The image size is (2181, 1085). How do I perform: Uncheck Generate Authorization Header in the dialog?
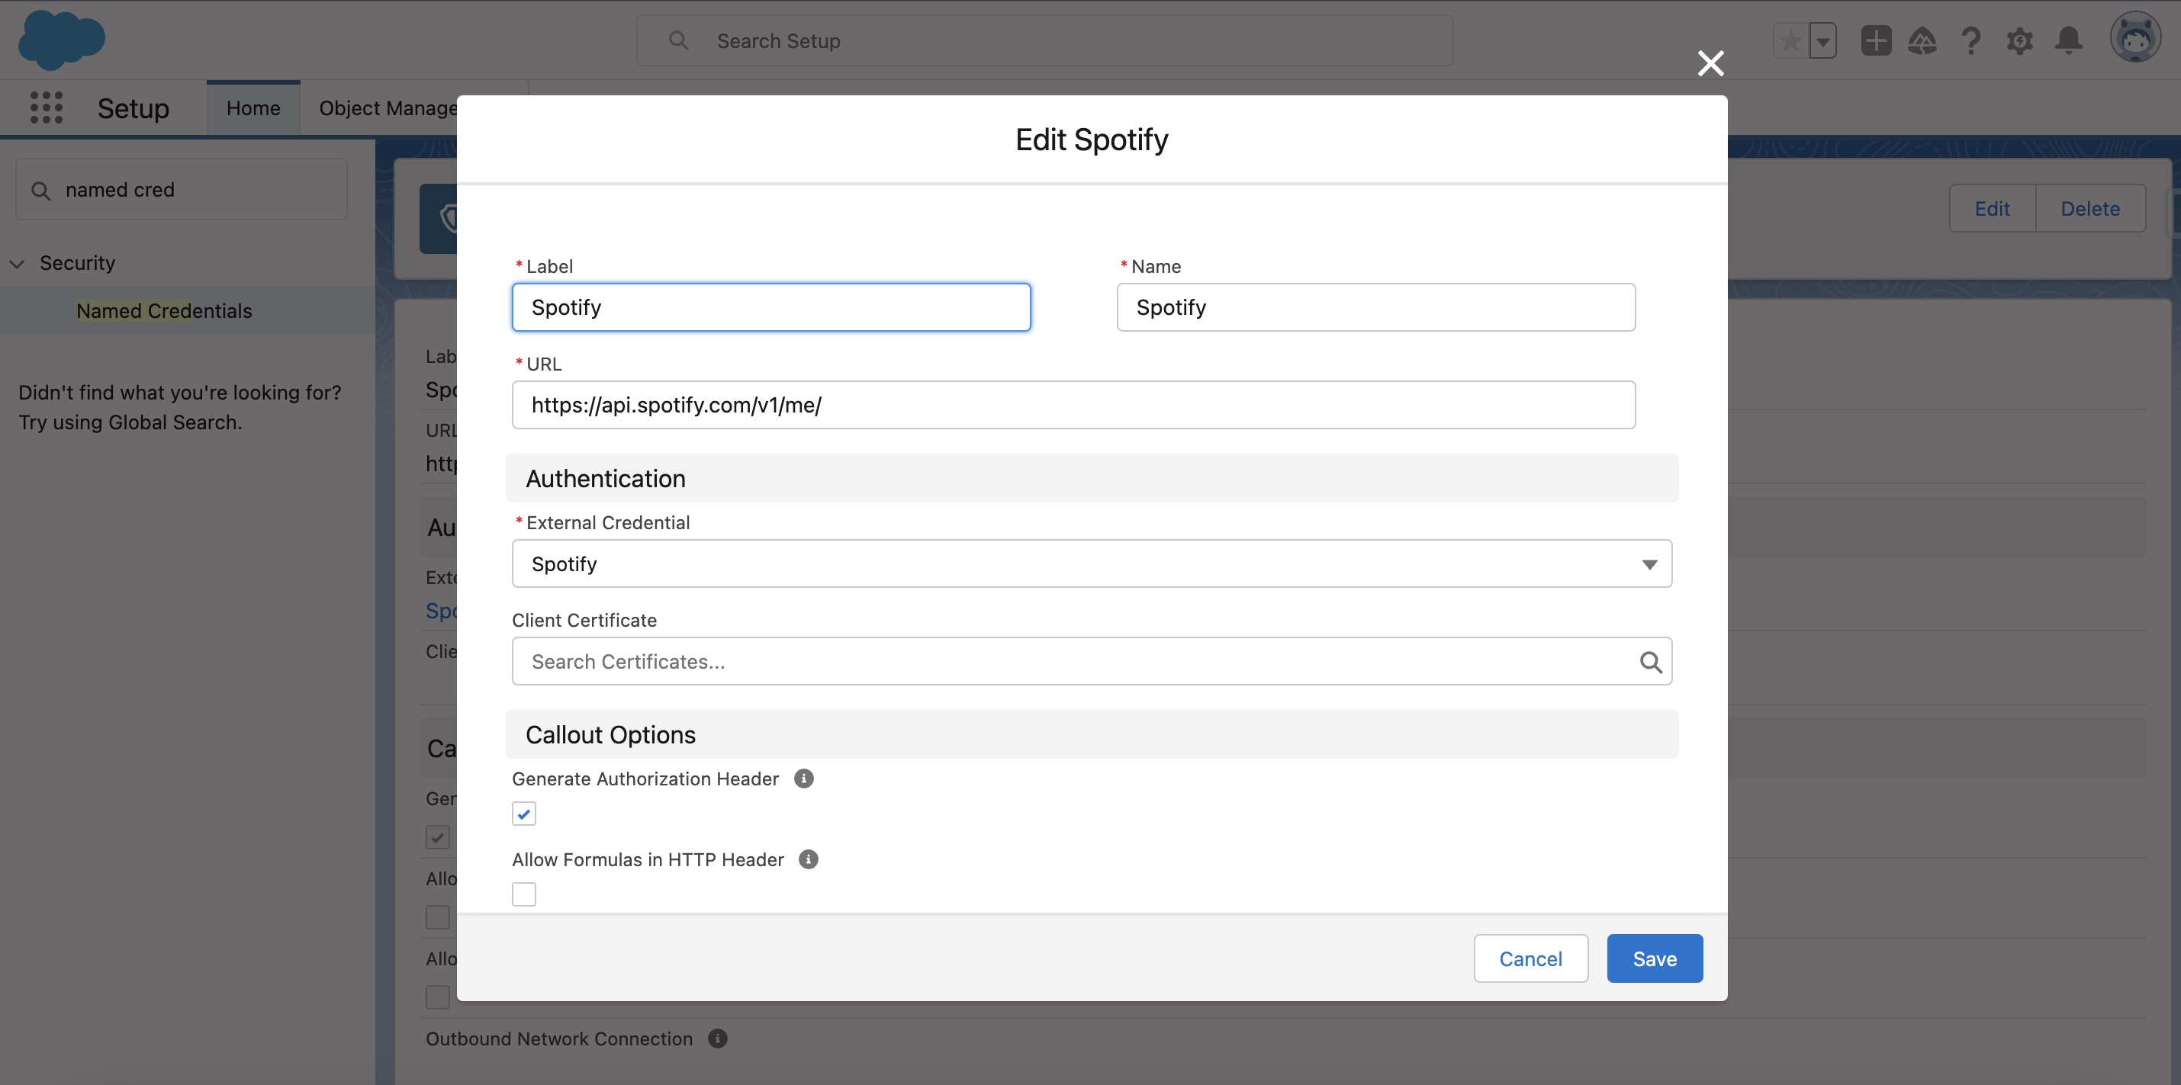click(524, 814)
